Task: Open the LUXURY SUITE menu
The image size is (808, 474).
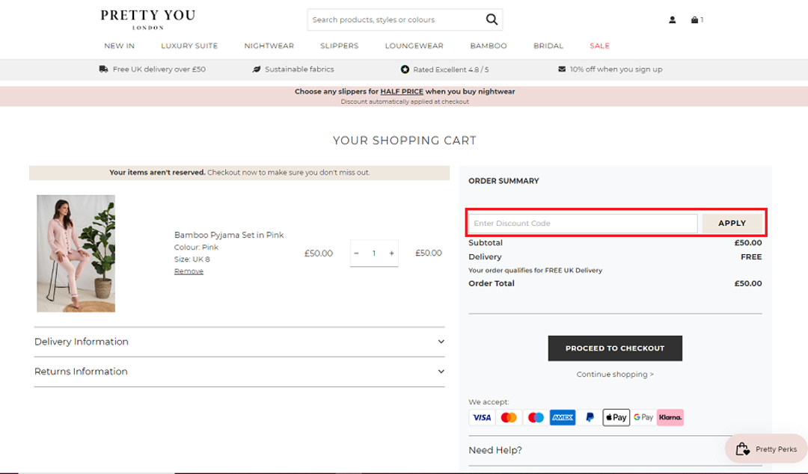Action: coord(189,46)
